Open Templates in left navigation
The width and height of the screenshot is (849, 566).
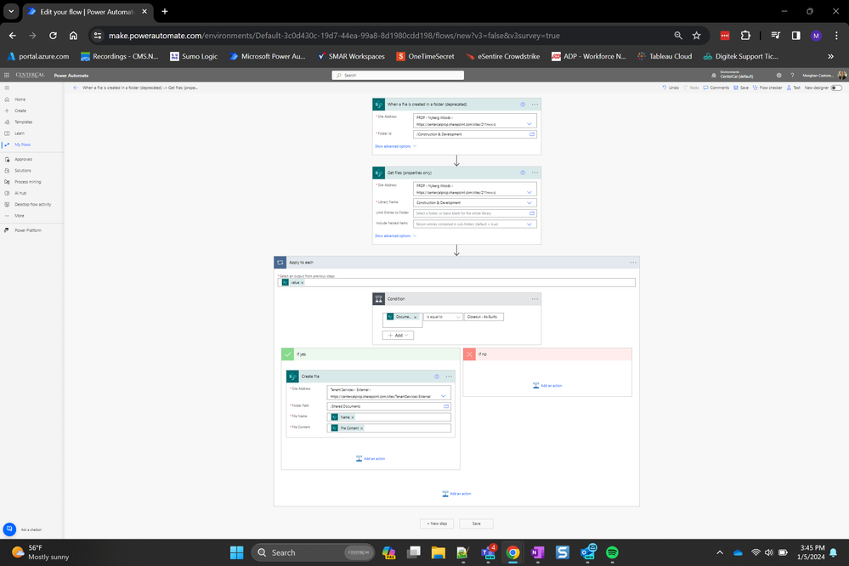click(x=23, y=122)
